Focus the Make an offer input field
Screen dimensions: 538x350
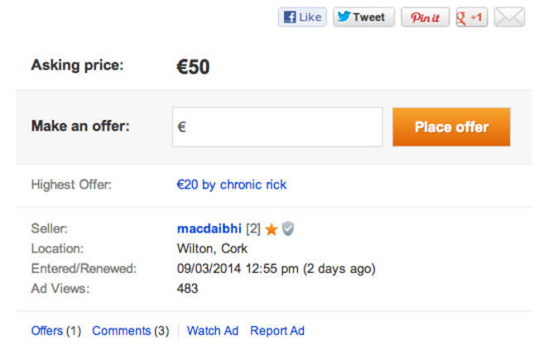277,127
